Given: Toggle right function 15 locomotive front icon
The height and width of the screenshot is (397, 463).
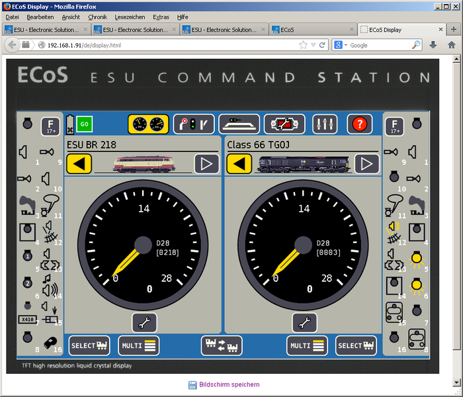Looking at the screenshot, I should point(394,312).
